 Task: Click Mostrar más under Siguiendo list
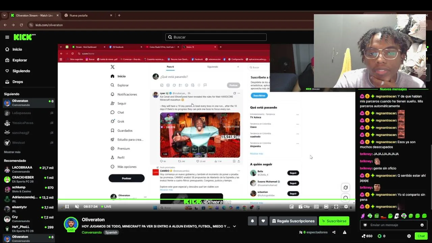(12, 152)
